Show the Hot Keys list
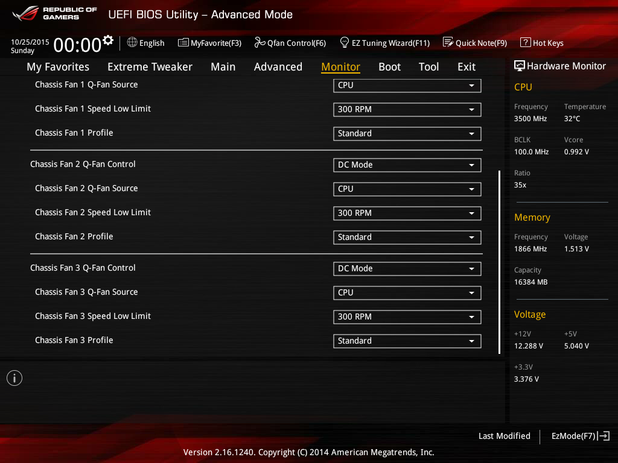618x463 pixels. click(x=548, y=43)
